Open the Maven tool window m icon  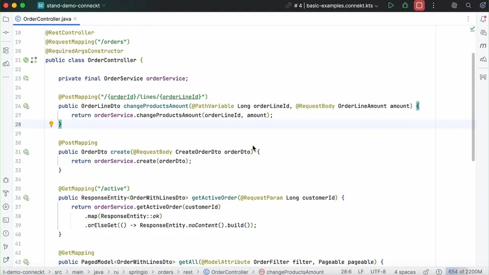(483, 46)
